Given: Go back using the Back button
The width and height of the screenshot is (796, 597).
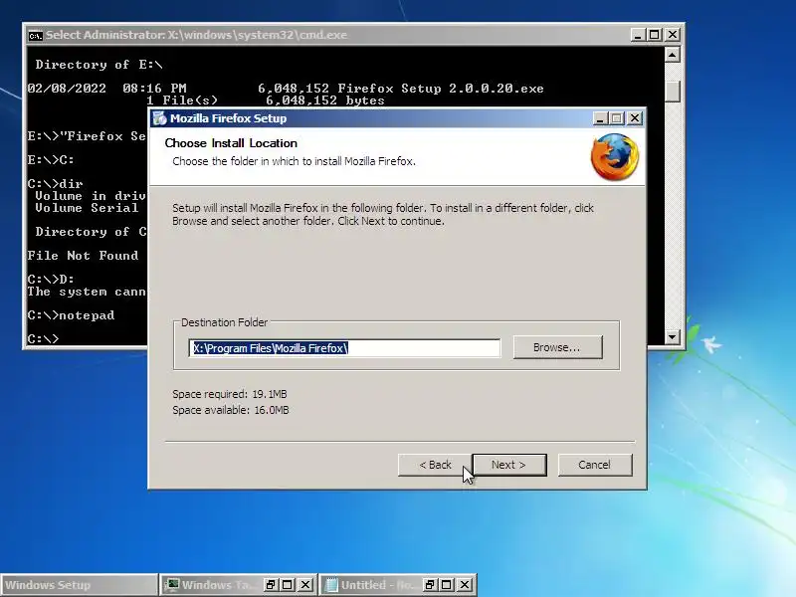Looking at the screenshot, I should [x=435, y=465].
